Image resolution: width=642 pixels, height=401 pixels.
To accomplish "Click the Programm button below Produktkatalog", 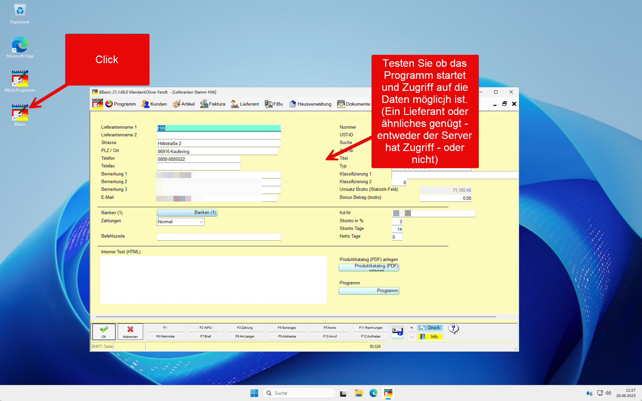I will 369,291.
